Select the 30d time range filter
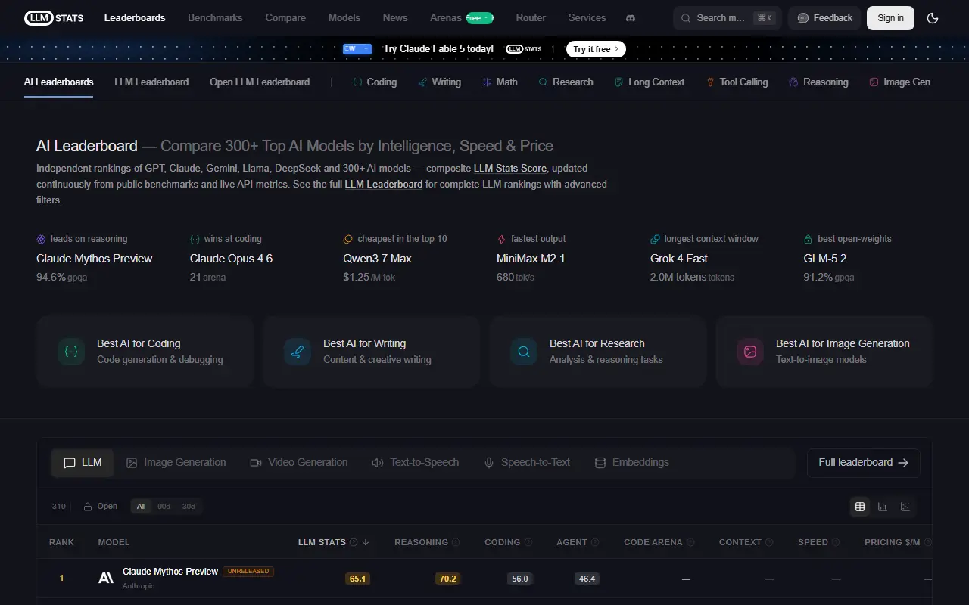This screenshot has width=969, height=605. tap(189, 507)
